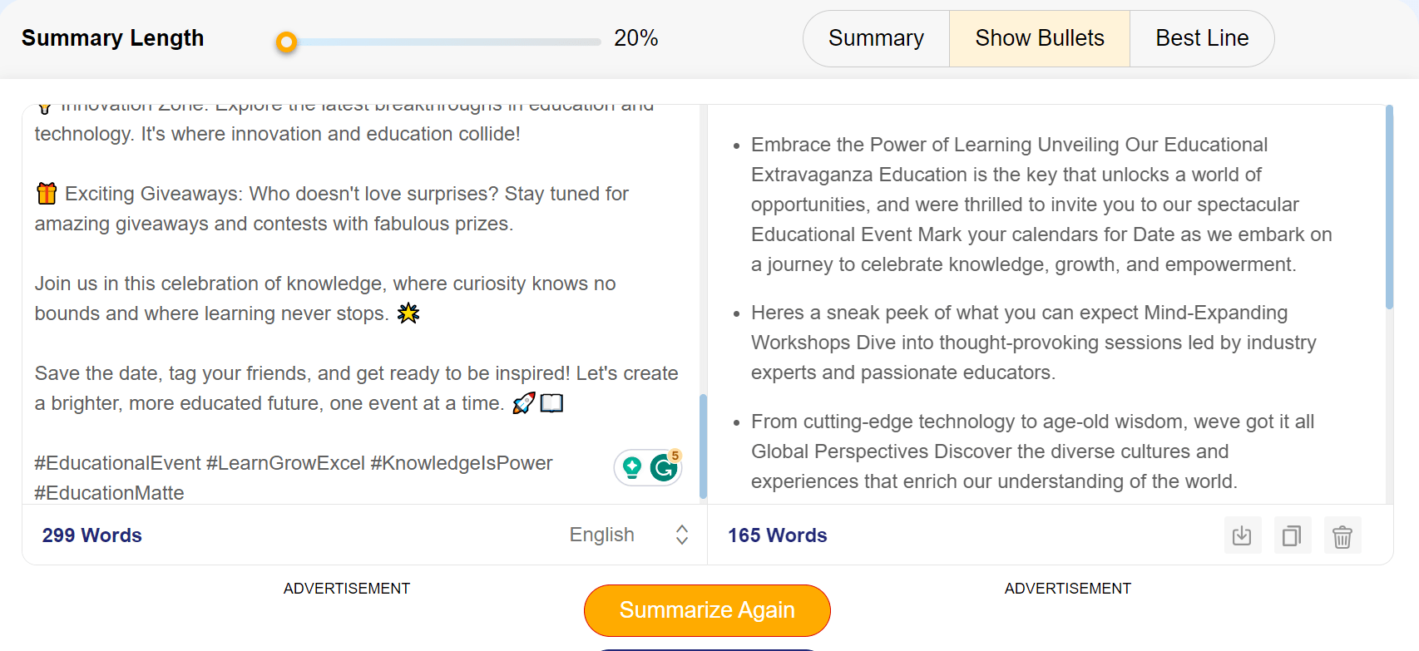The image size is (1419, 651).
Task: Click the Summary Length slider track's right end
Action: point(597,42)
